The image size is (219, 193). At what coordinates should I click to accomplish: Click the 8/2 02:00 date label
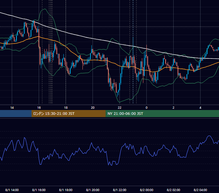pyautogui.click(x=174, y=190)
